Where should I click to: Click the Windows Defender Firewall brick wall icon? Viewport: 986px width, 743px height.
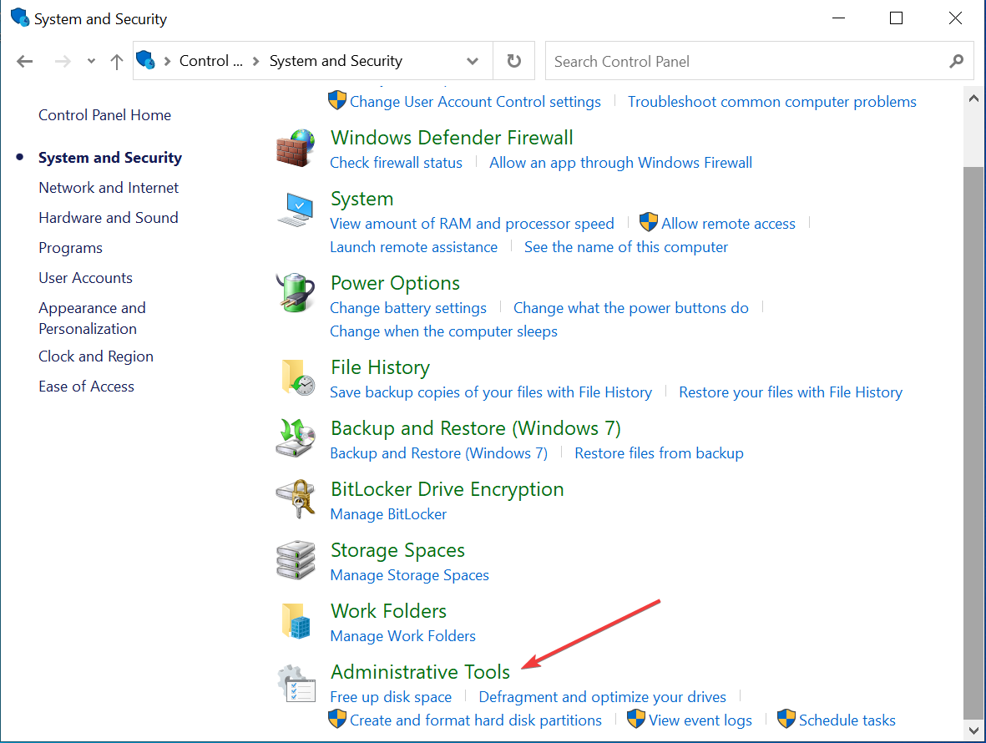296,148
